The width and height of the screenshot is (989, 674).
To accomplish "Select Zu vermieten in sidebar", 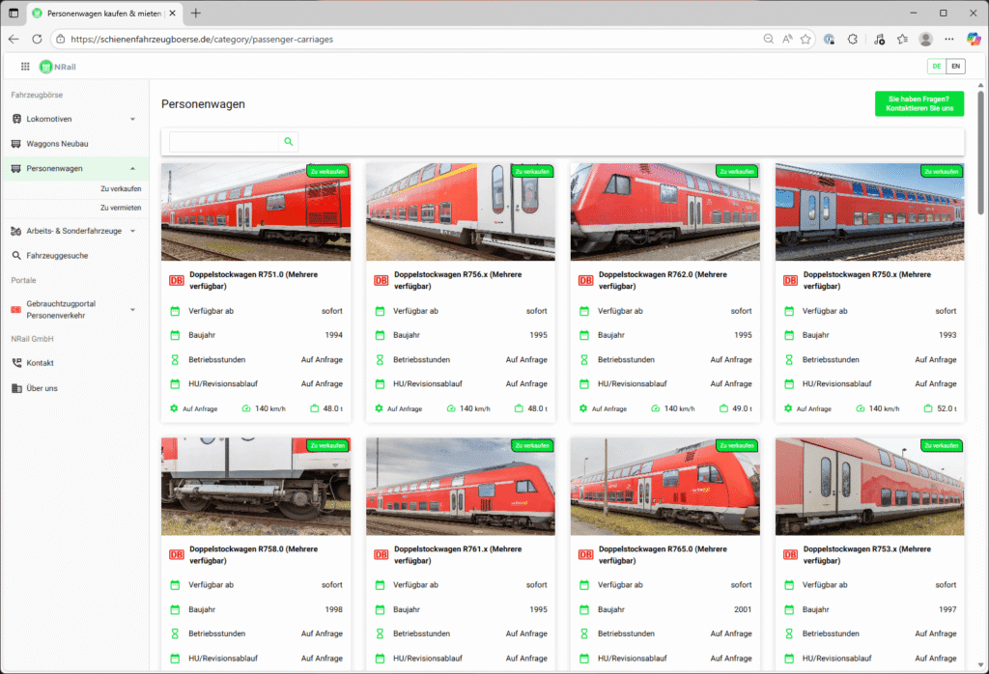I will coord(121,208).
